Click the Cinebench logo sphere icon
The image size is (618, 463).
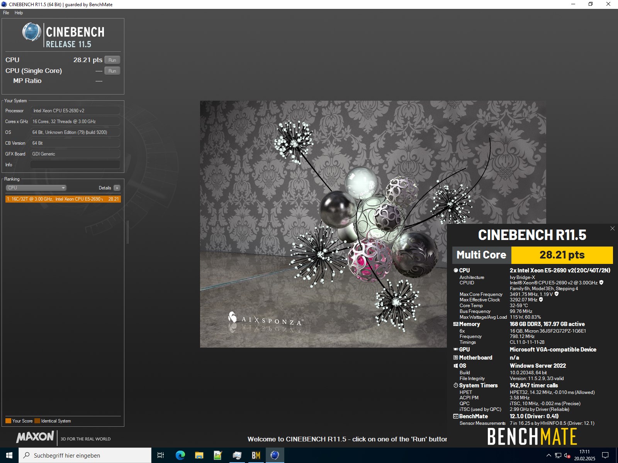pos(32,32)
